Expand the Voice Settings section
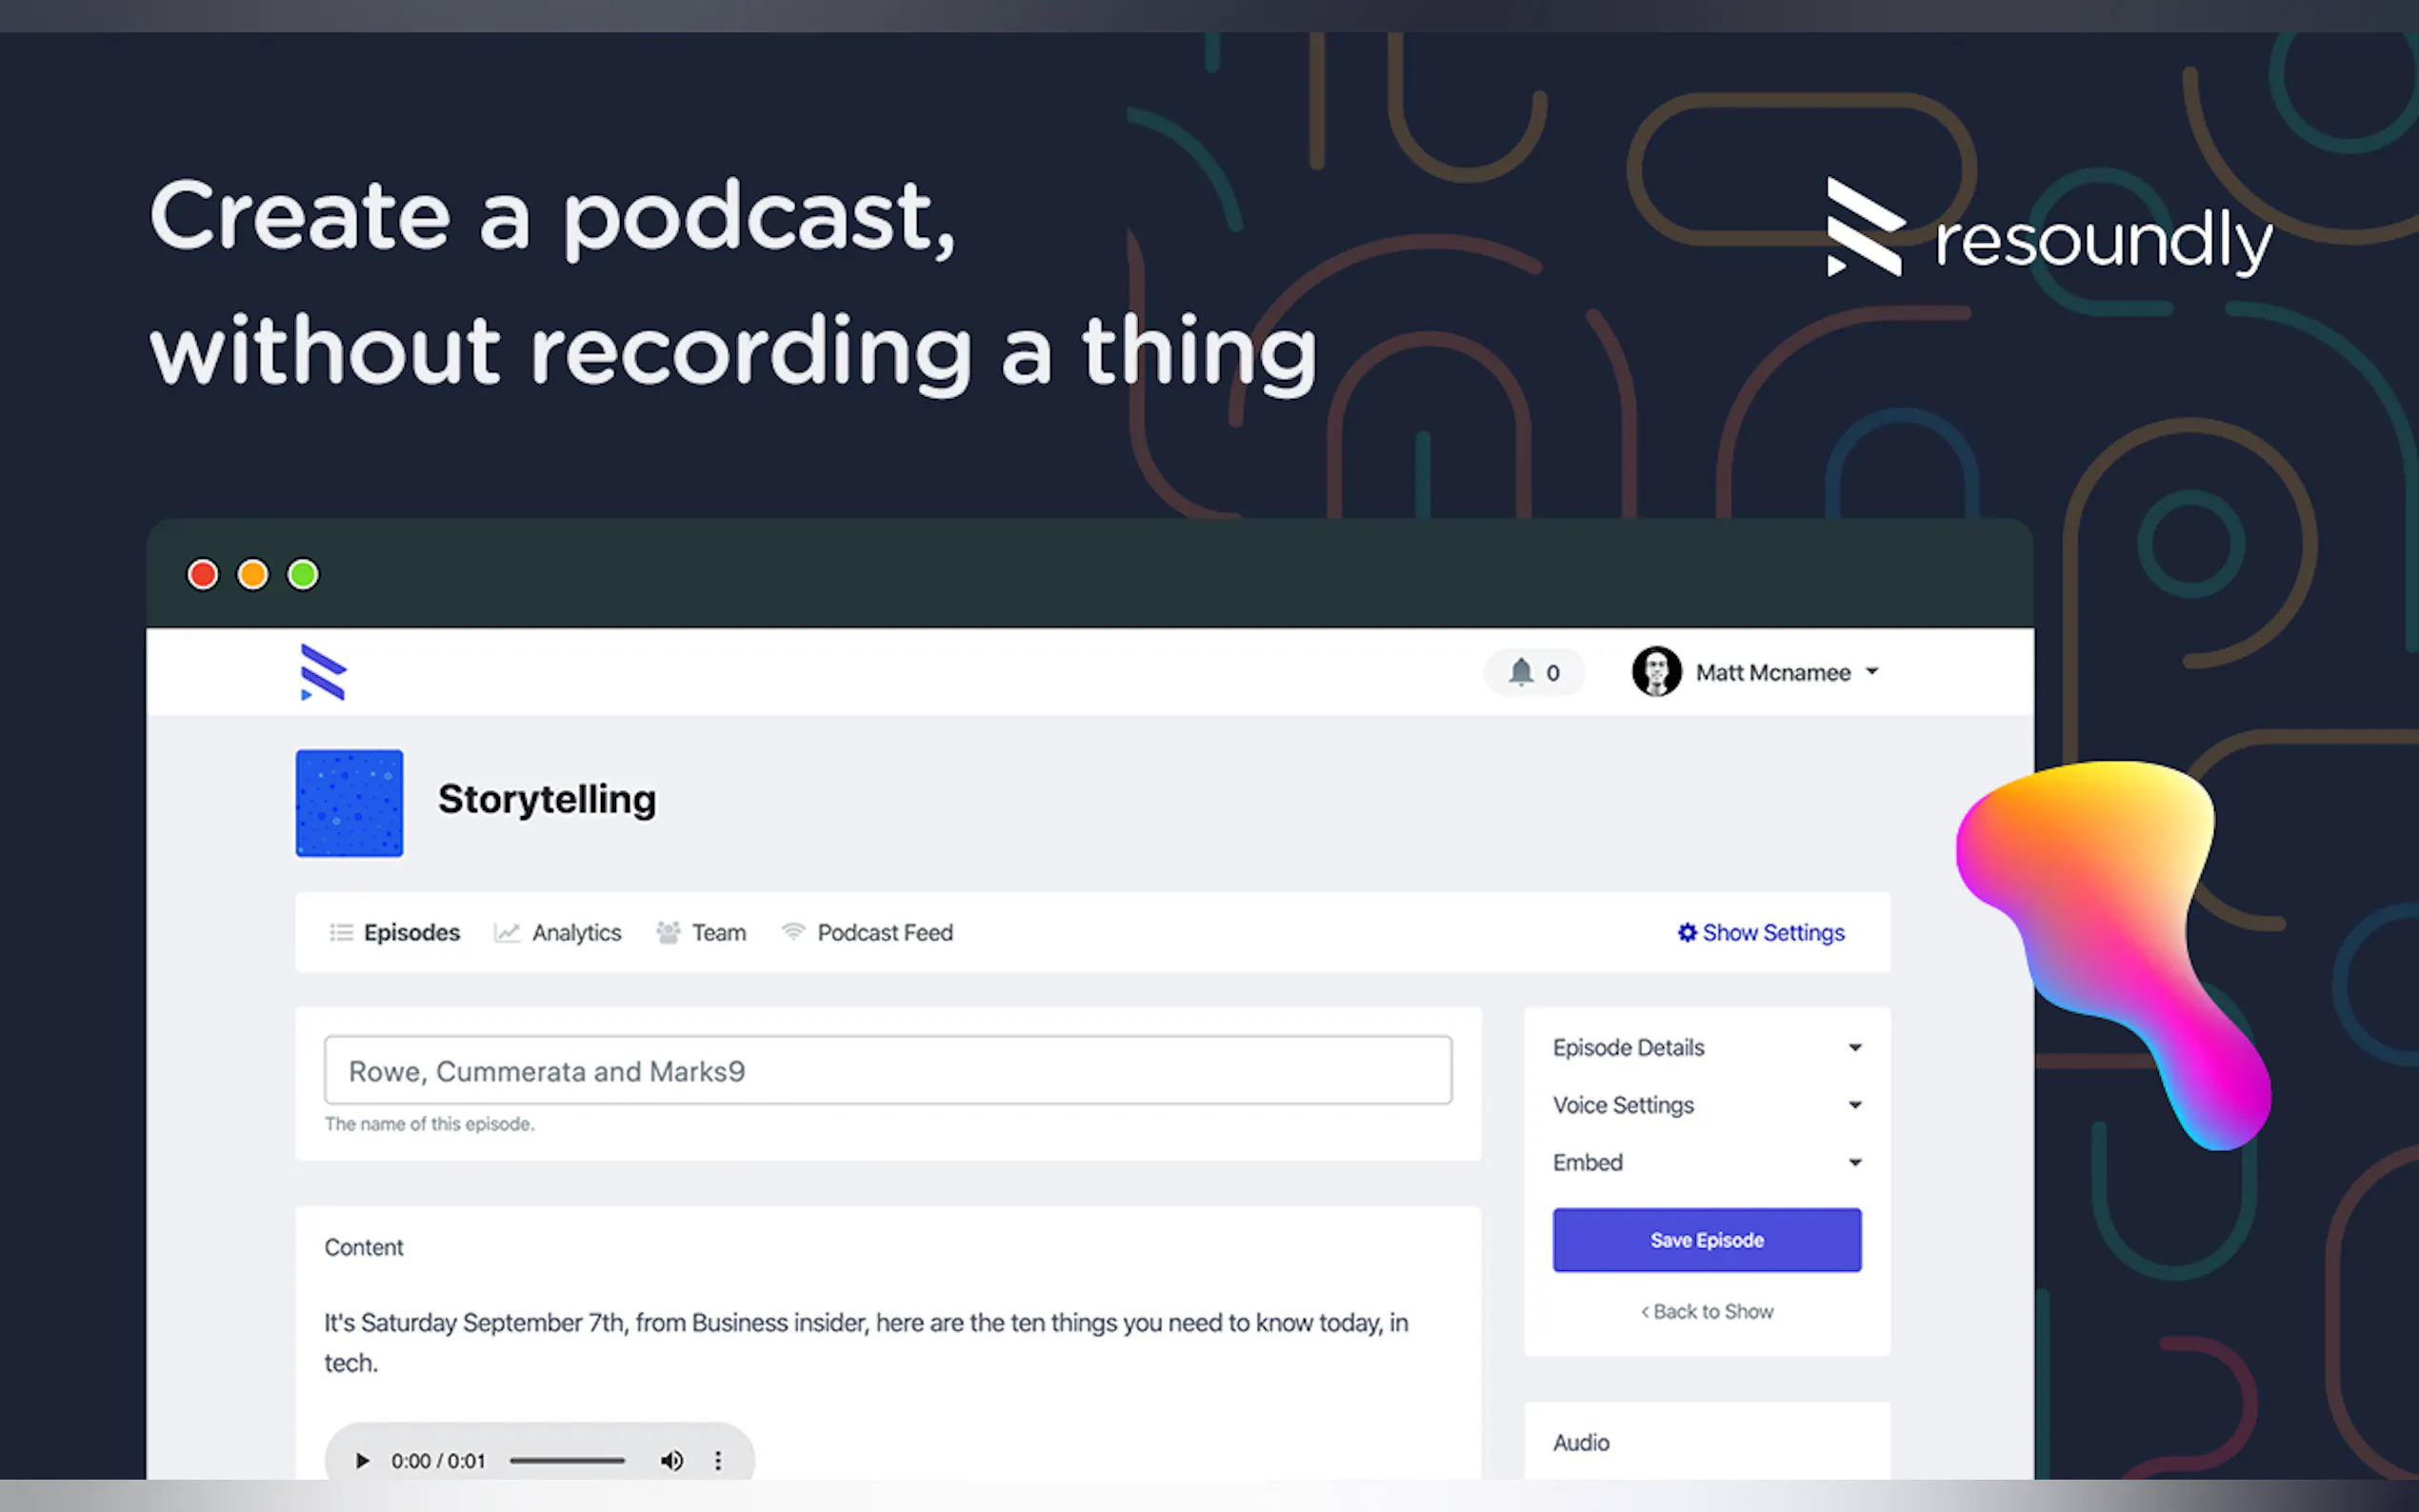2419x1512 pixels. [x=1705, y=1105]
